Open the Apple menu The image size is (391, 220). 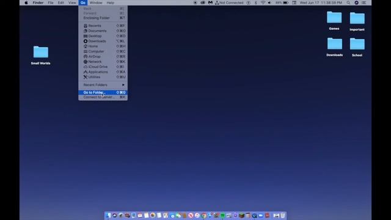pyautogui.click(x=26, y=2)
